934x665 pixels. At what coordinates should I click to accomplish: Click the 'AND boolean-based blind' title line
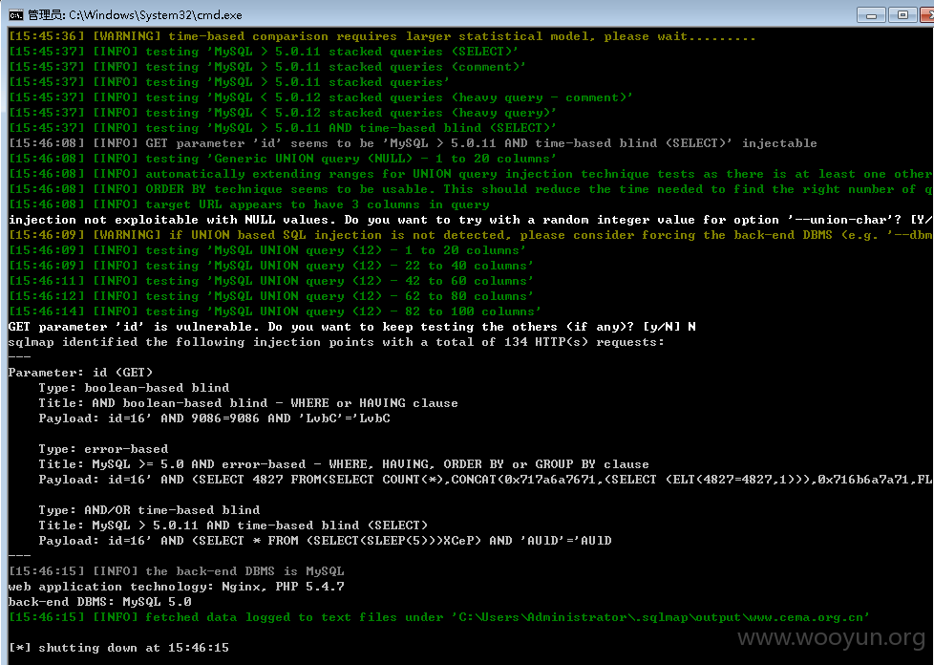(248, 403)
